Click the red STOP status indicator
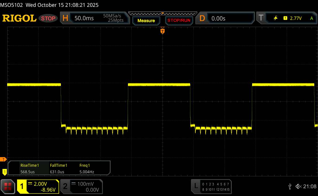The image size is (318, 196). (48, 18)
